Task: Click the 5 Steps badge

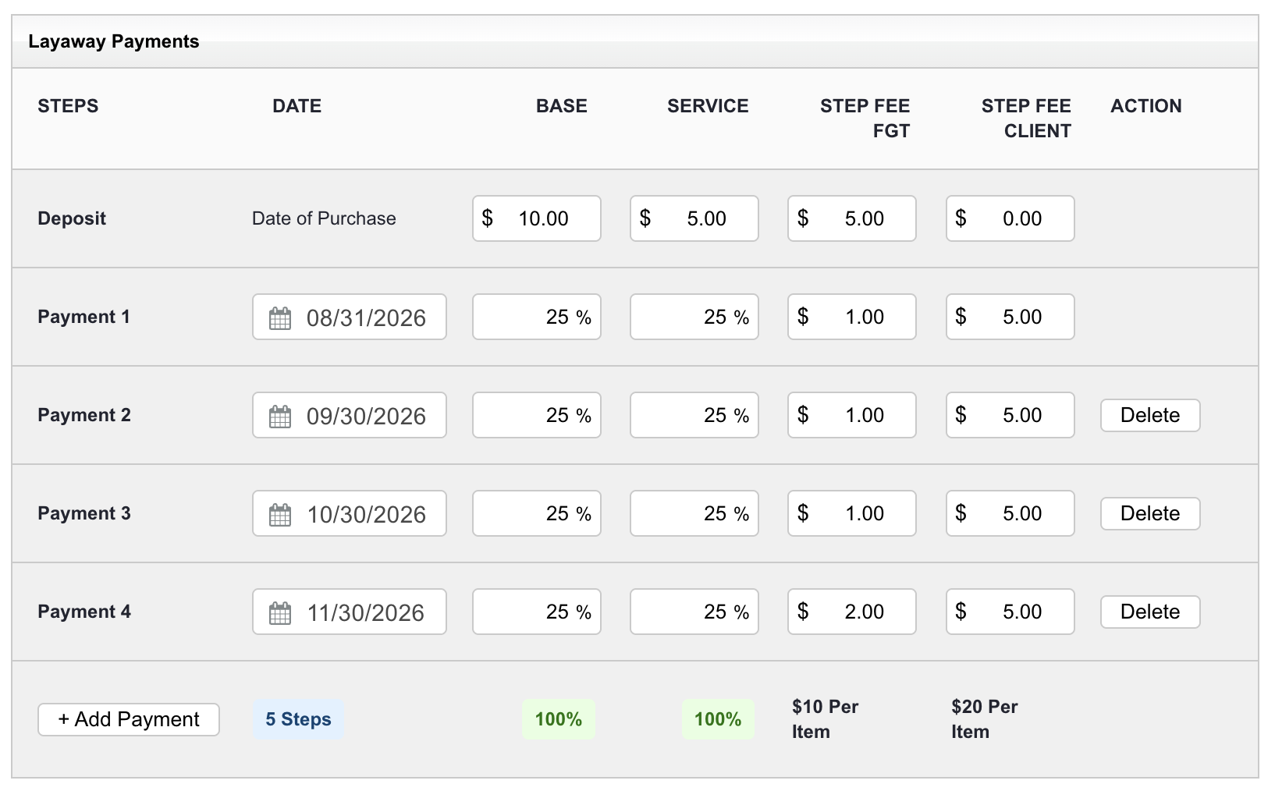Action: coord(298,719)
